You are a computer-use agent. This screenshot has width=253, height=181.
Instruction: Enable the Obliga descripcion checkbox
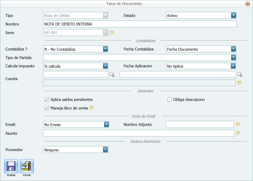(169, 99)
